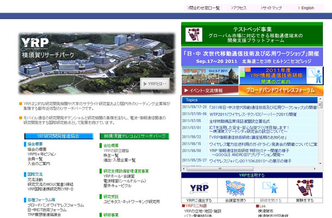Screen dimensions: 332x218
Task: Open 研究交流のMOU(覚書)締結 link
Action: click(51, 184)
